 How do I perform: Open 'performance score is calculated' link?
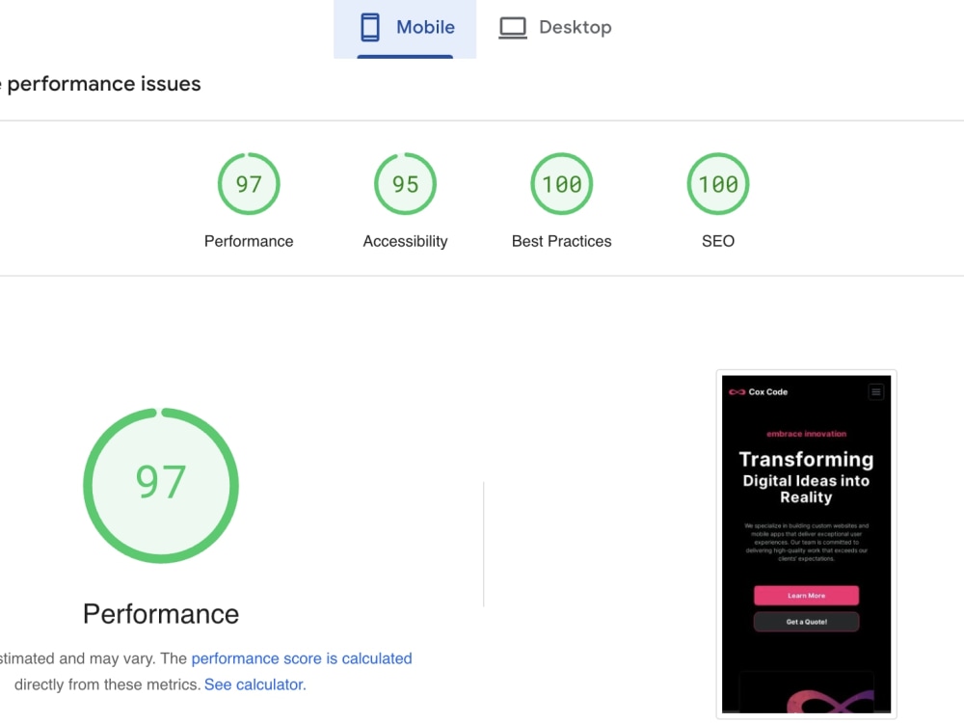301,658
